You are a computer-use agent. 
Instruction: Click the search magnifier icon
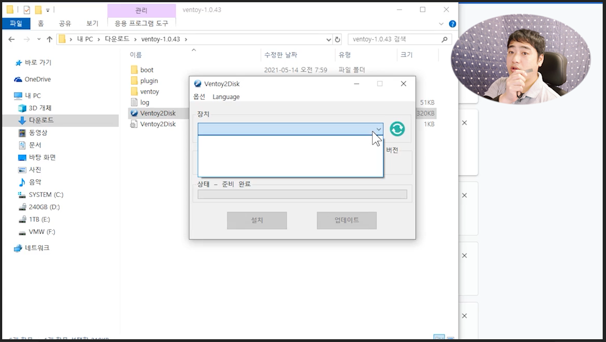click(445, 39)
